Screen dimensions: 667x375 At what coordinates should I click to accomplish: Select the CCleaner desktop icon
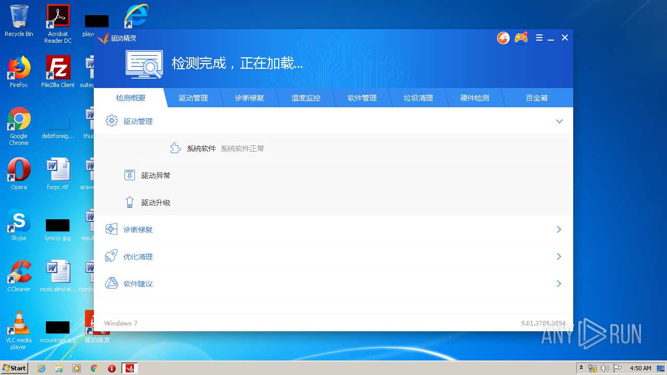[x=19, y=276]
